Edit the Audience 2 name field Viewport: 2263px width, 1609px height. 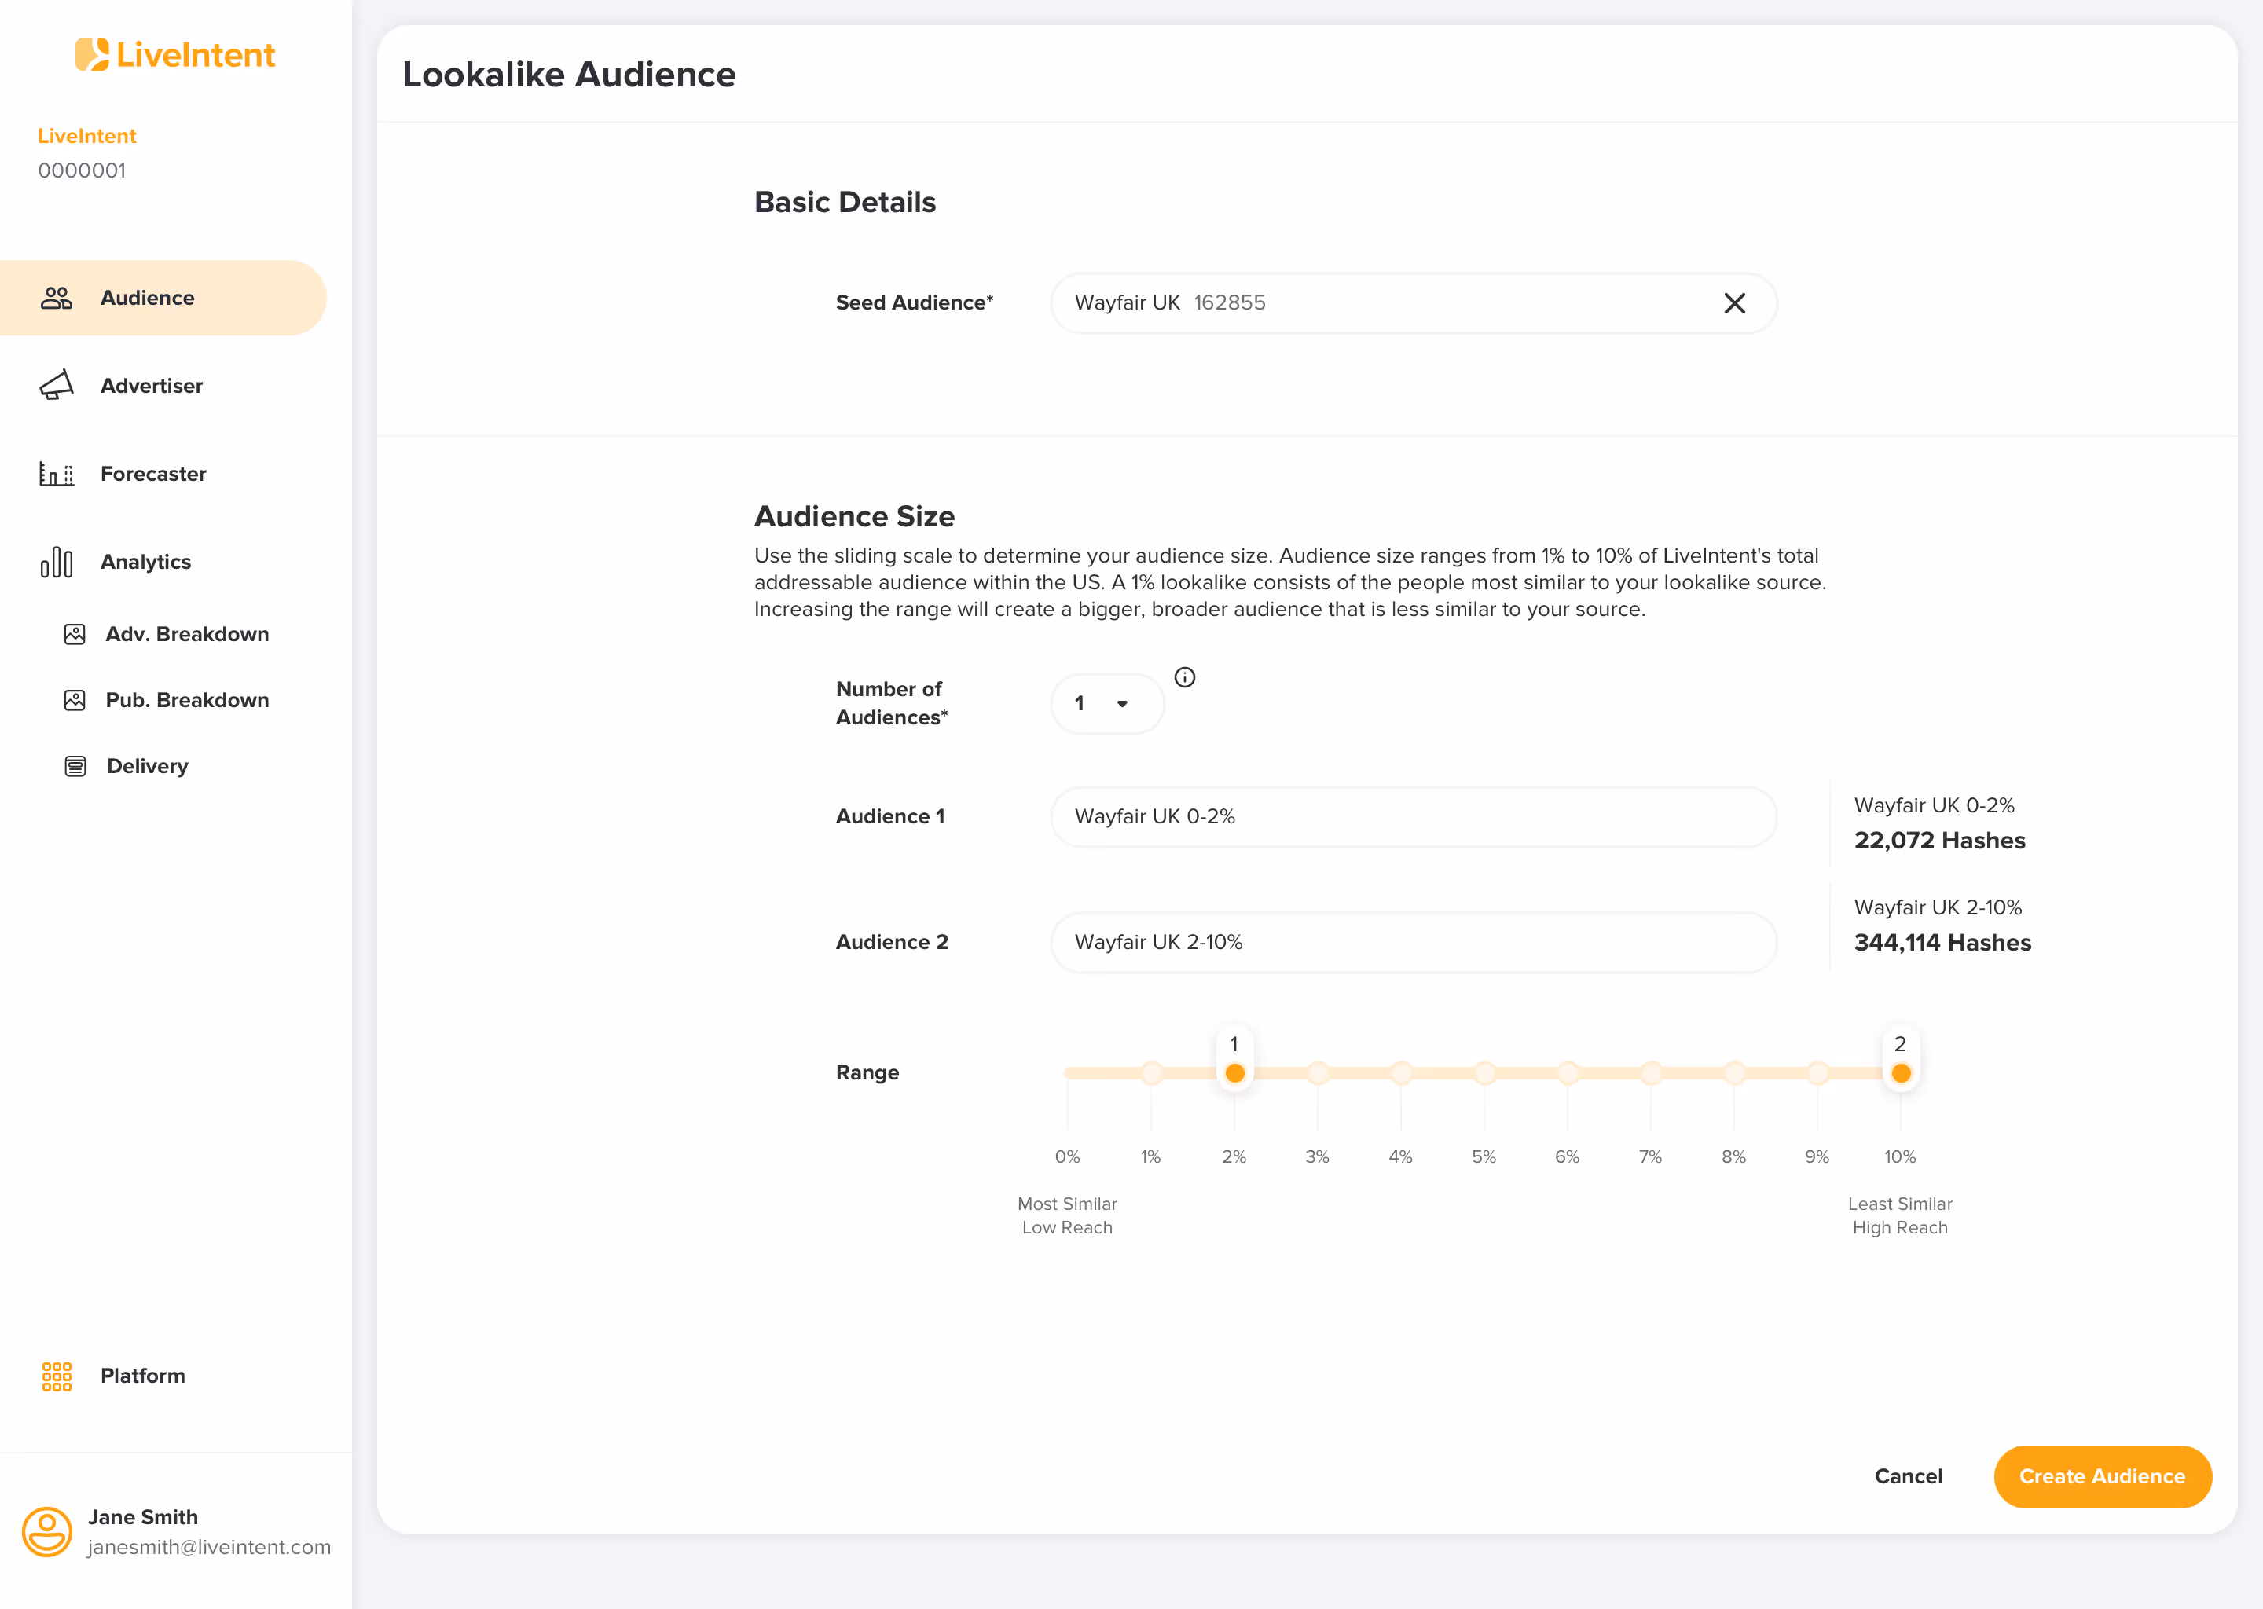pos(1414,942)
